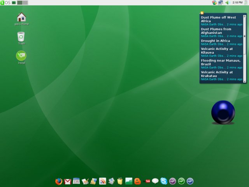This screenshot has width=249, height=187.
Task: Launch Skype from the dock
Action: (164, 181)
